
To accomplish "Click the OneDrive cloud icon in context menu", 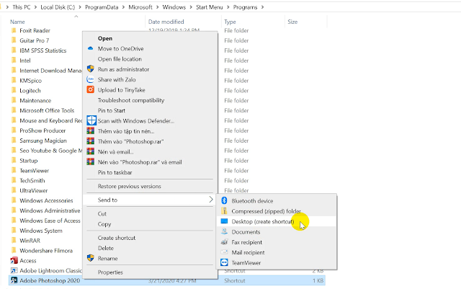I will [x=90, y=48].
